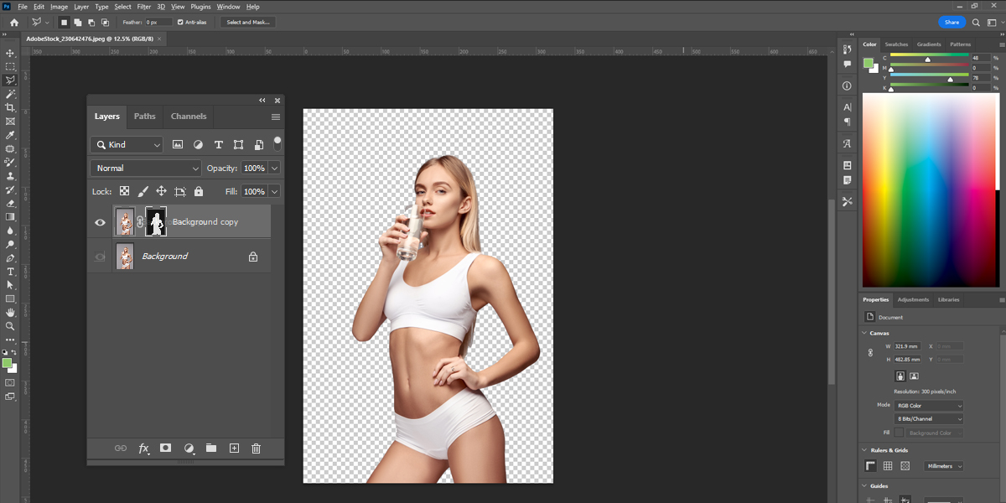Viewport: 1006px width, 503px height.
Task: Select the Pen tool
Action: (10, 257)
